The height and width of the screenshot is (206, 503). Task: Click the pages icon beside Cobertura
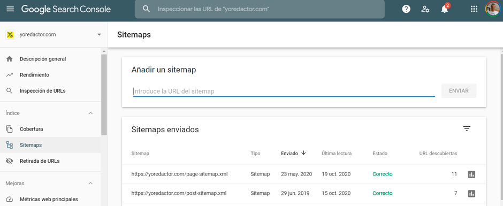[x=10, y=129]
